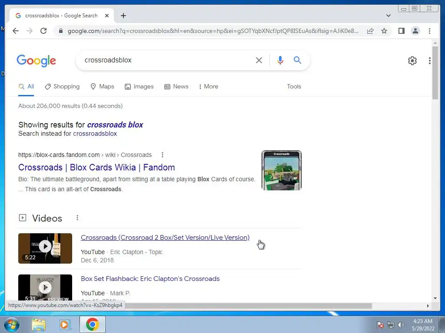Click 'Eric Clapton - Topic' channel text
Screen dimensions: 445x333
(136, 252)
